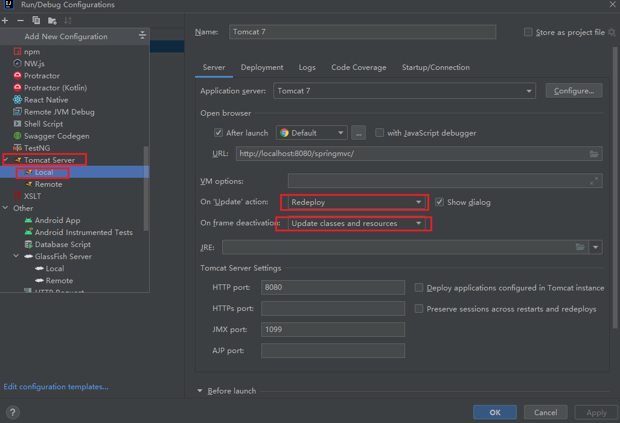Enable Store as project file checkbox
Image resolution: width=620 pixels, height=423 pixels.
(x=528, y=32)
